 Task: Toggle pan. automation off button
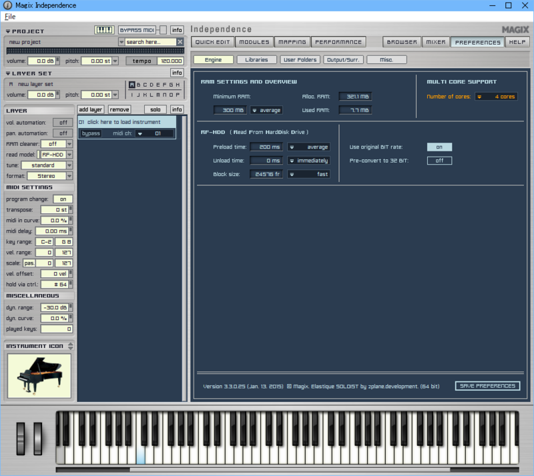pos(63,133)
